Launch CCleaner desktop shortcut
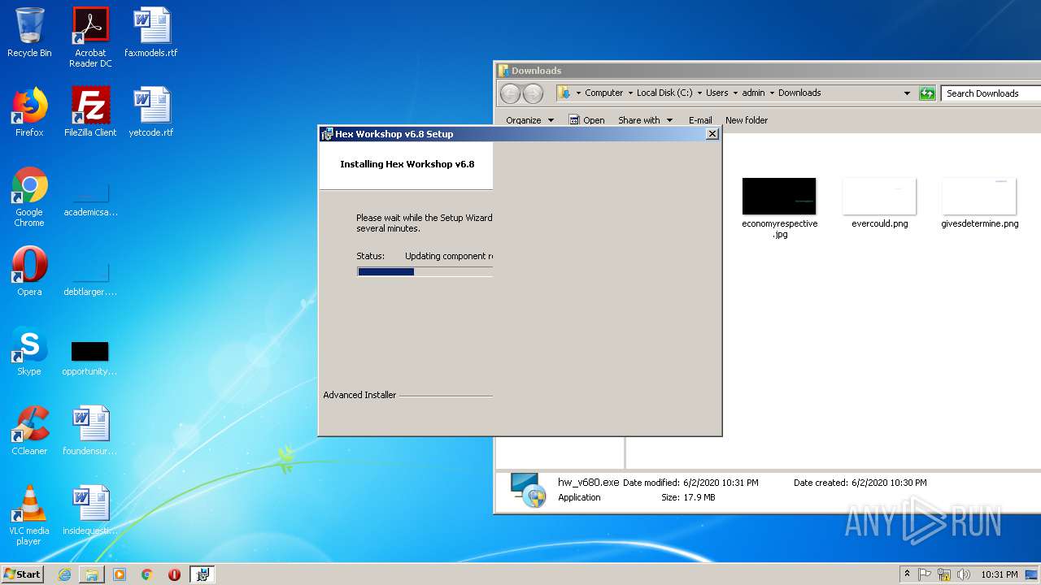 [29, 431]
